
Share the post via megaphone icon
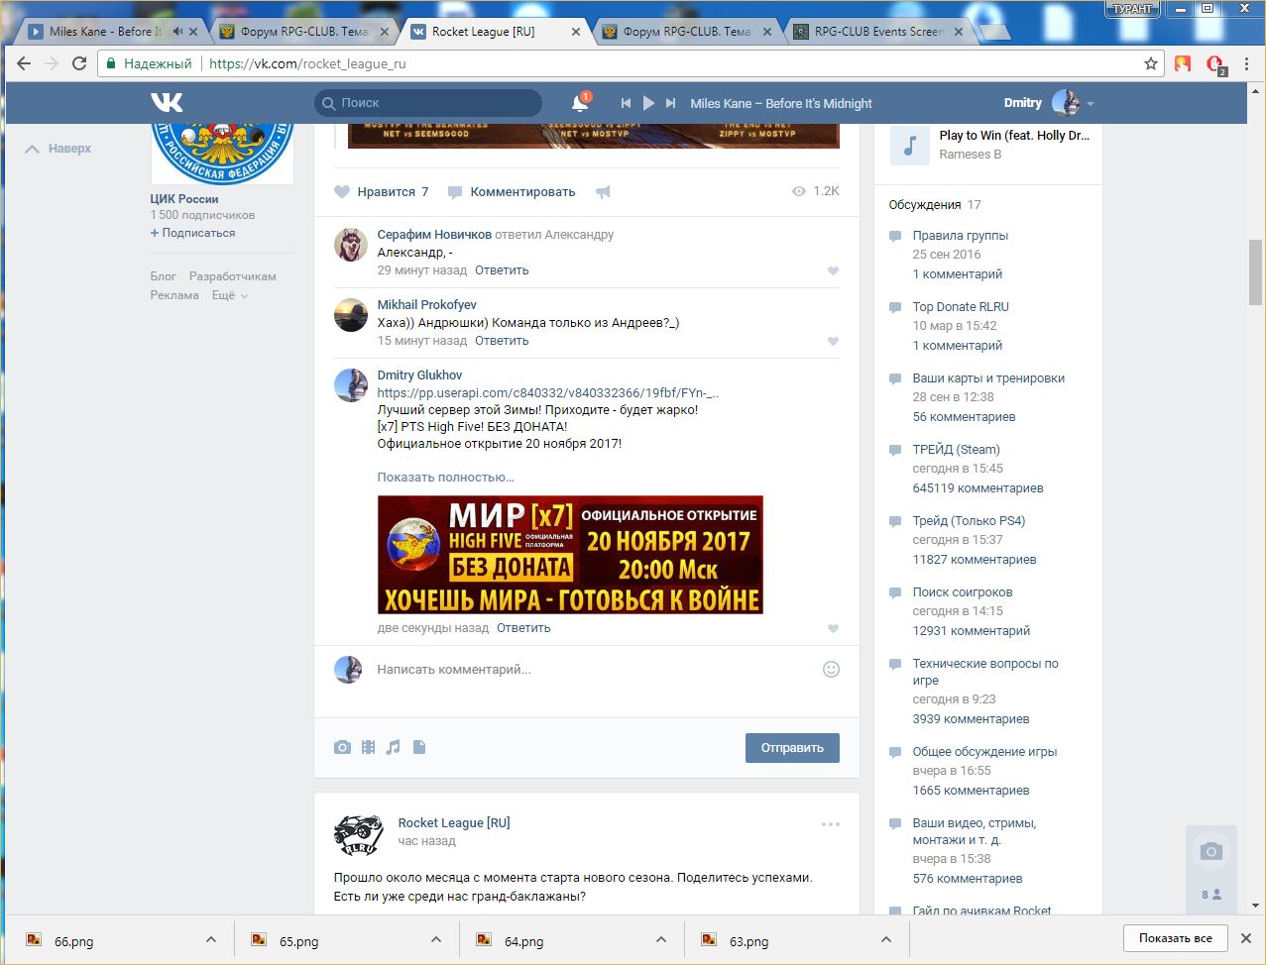coord(603,192)
